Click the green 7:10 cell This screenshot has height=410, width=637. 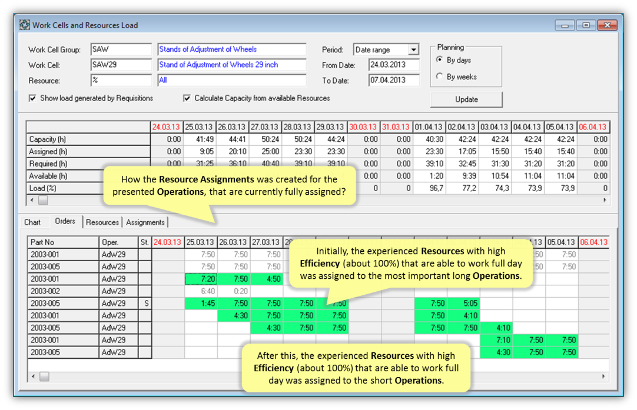(496, 340)
